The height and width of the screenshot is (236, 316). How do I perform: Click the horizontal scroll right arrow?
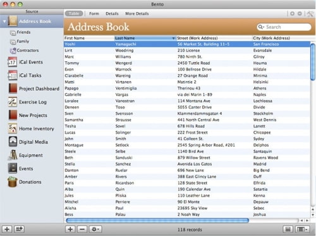(x=307, y=220)
